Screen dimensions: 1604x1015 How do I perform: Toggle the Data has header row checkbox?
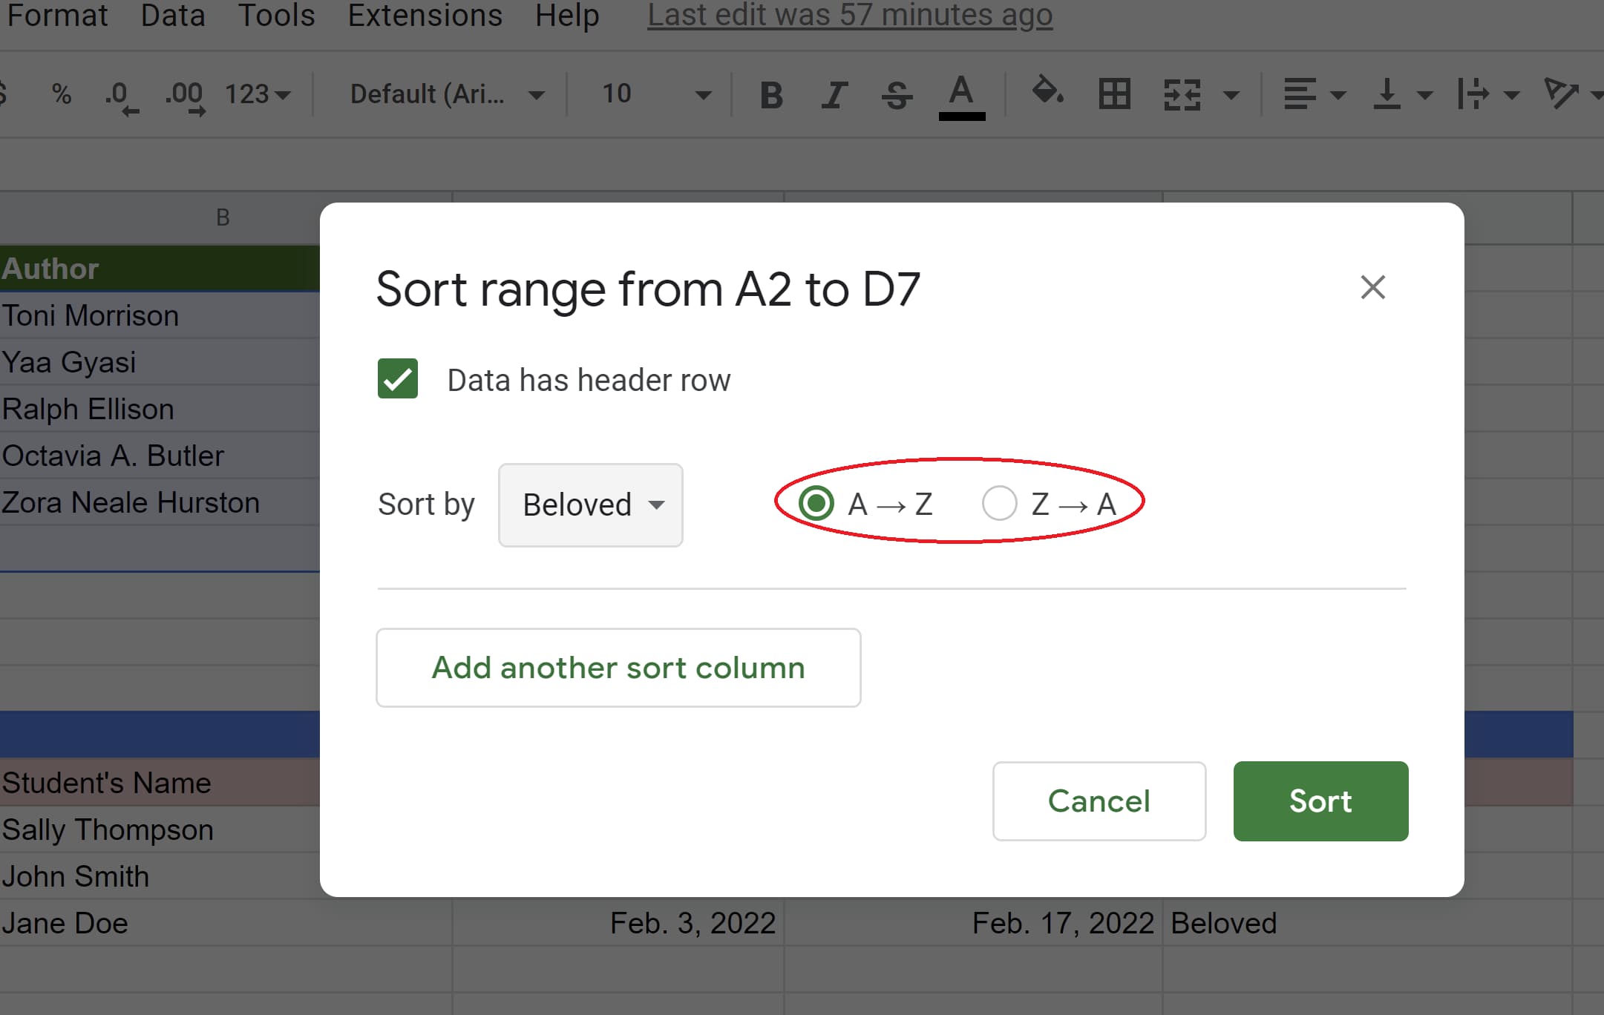pyautogui.click(x=398, y=377)
